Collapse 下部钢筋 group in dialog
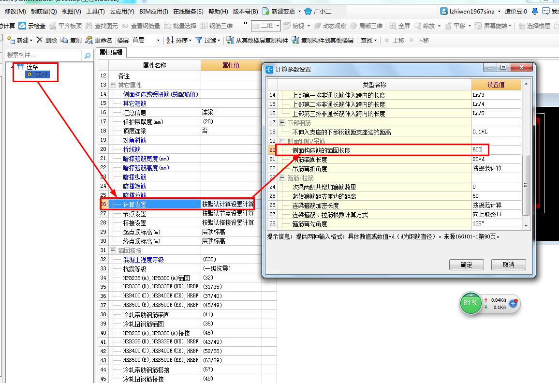Viewport: 559px width, 383px height. [x=282, y=123]
